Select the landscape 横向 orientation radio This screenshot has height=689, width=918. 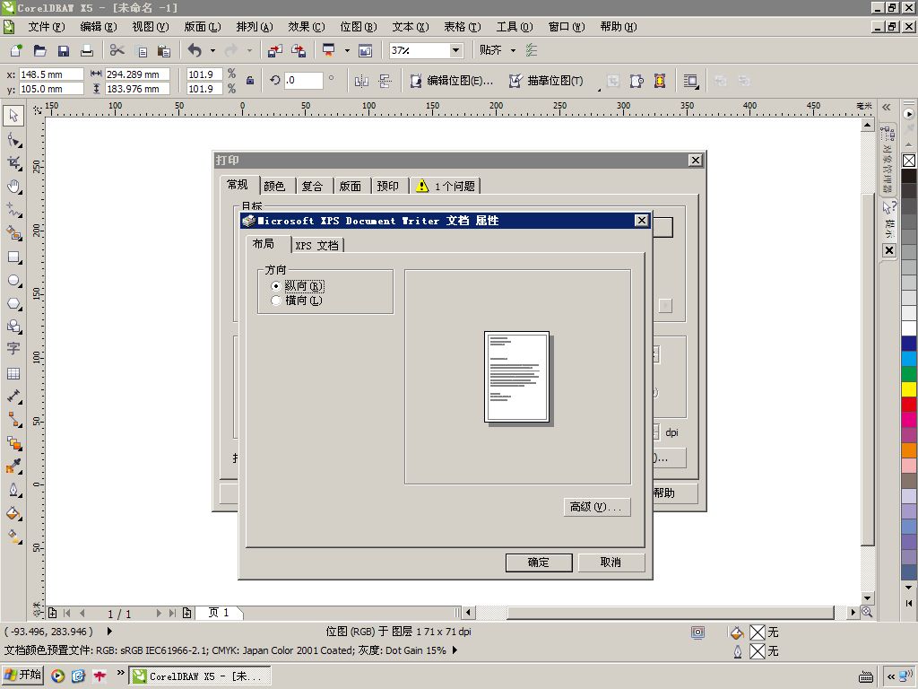pyautogui.click(x=276, y=300)
